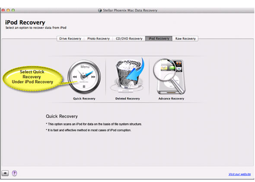Click the 'Select an option to recover data' subtitle

tap(36, 28)
